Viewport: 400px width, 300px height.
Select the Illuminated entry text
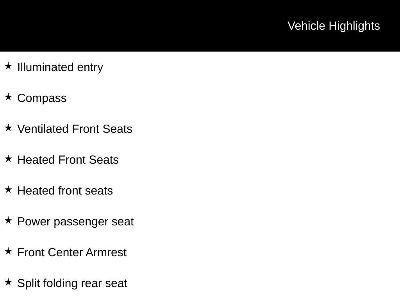click(60, 68)
